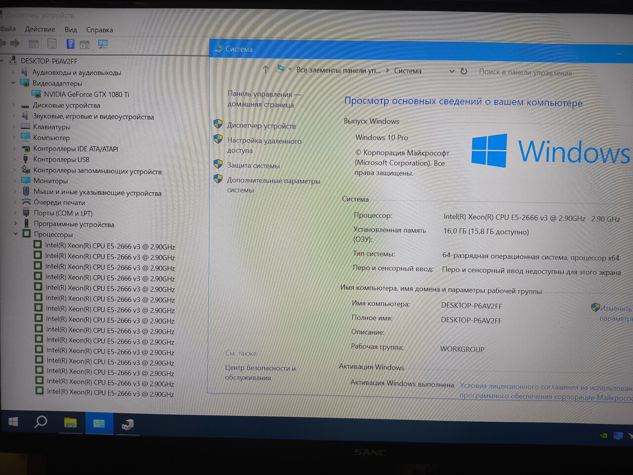Open the Справка menu
This screenshot has height=475, width=633.
[x=99, y=30]
